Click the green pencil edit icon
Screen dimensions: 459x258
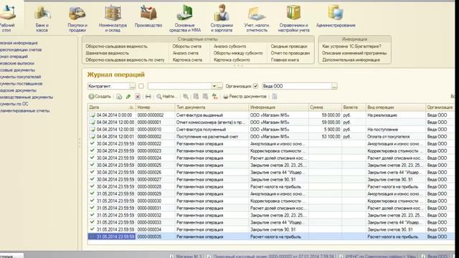(x=128, y=97)
